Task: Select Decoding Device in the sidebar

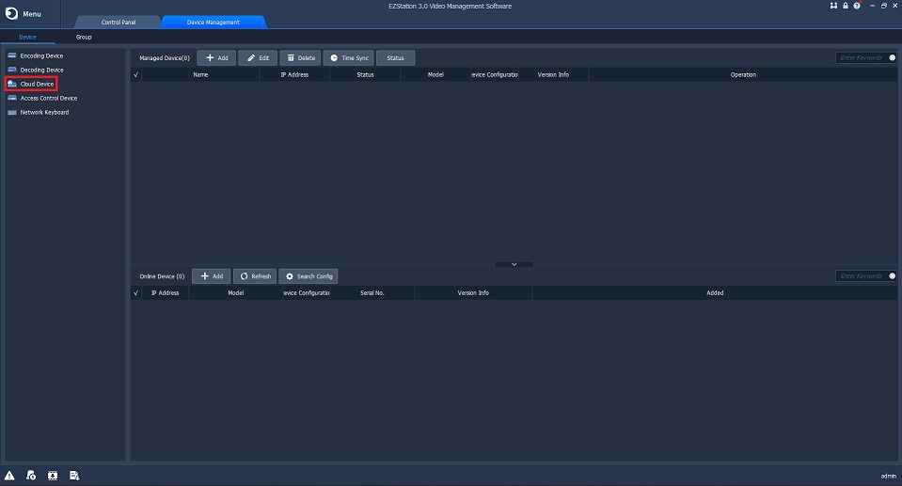Action: 41,70
